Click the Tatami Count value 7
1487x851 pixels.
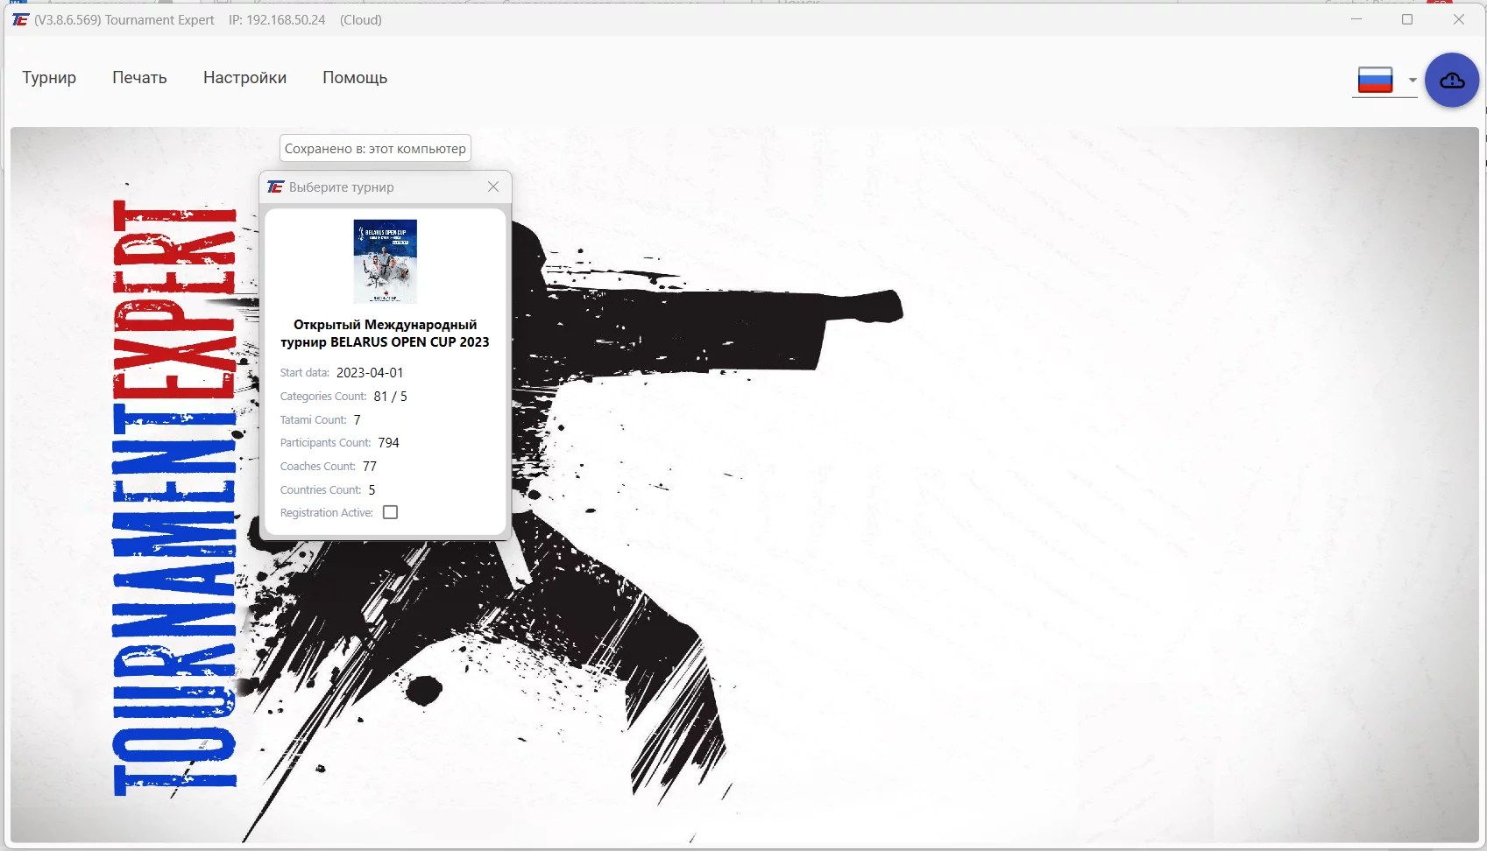coord(358,420)
